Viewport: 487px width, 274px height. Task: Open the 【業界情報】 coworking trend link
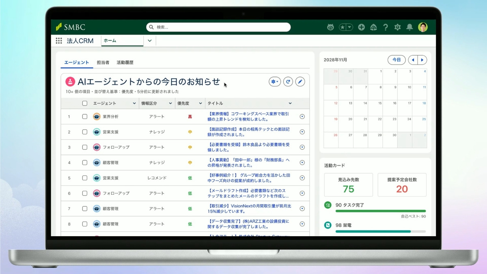[x=248, y=117]
